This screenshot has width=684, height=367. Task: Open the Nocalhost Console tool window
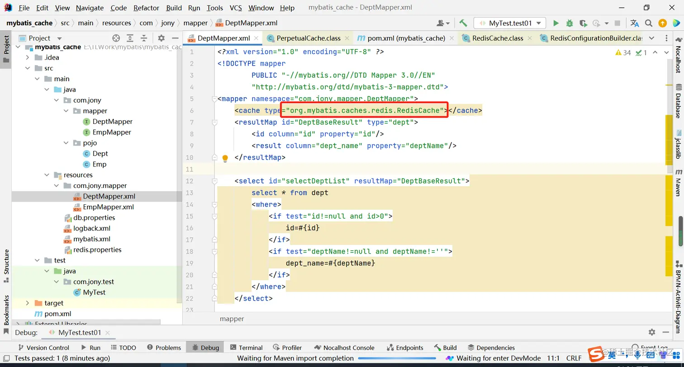(x=344, y=348)
